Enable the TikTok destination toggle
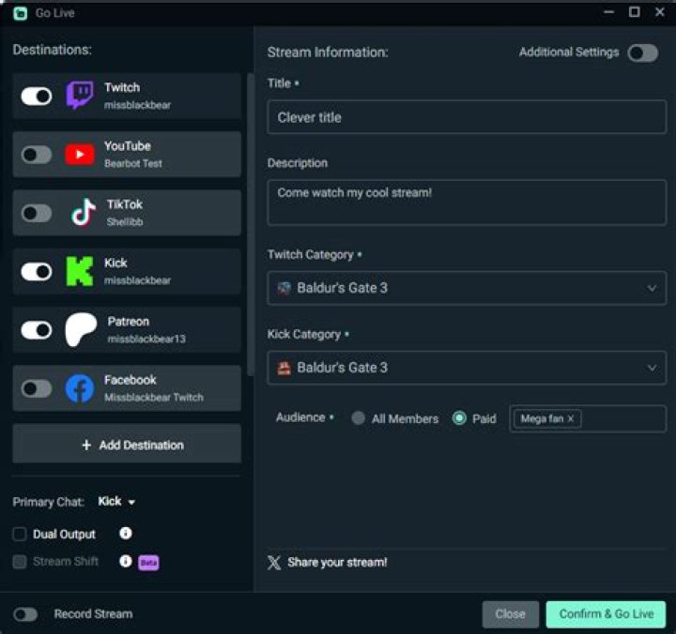676x634 pixels. point(37,213)
